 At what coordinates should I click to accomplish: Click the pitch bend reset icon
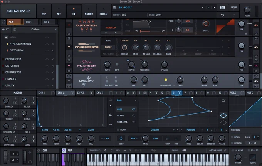(30, 161)
